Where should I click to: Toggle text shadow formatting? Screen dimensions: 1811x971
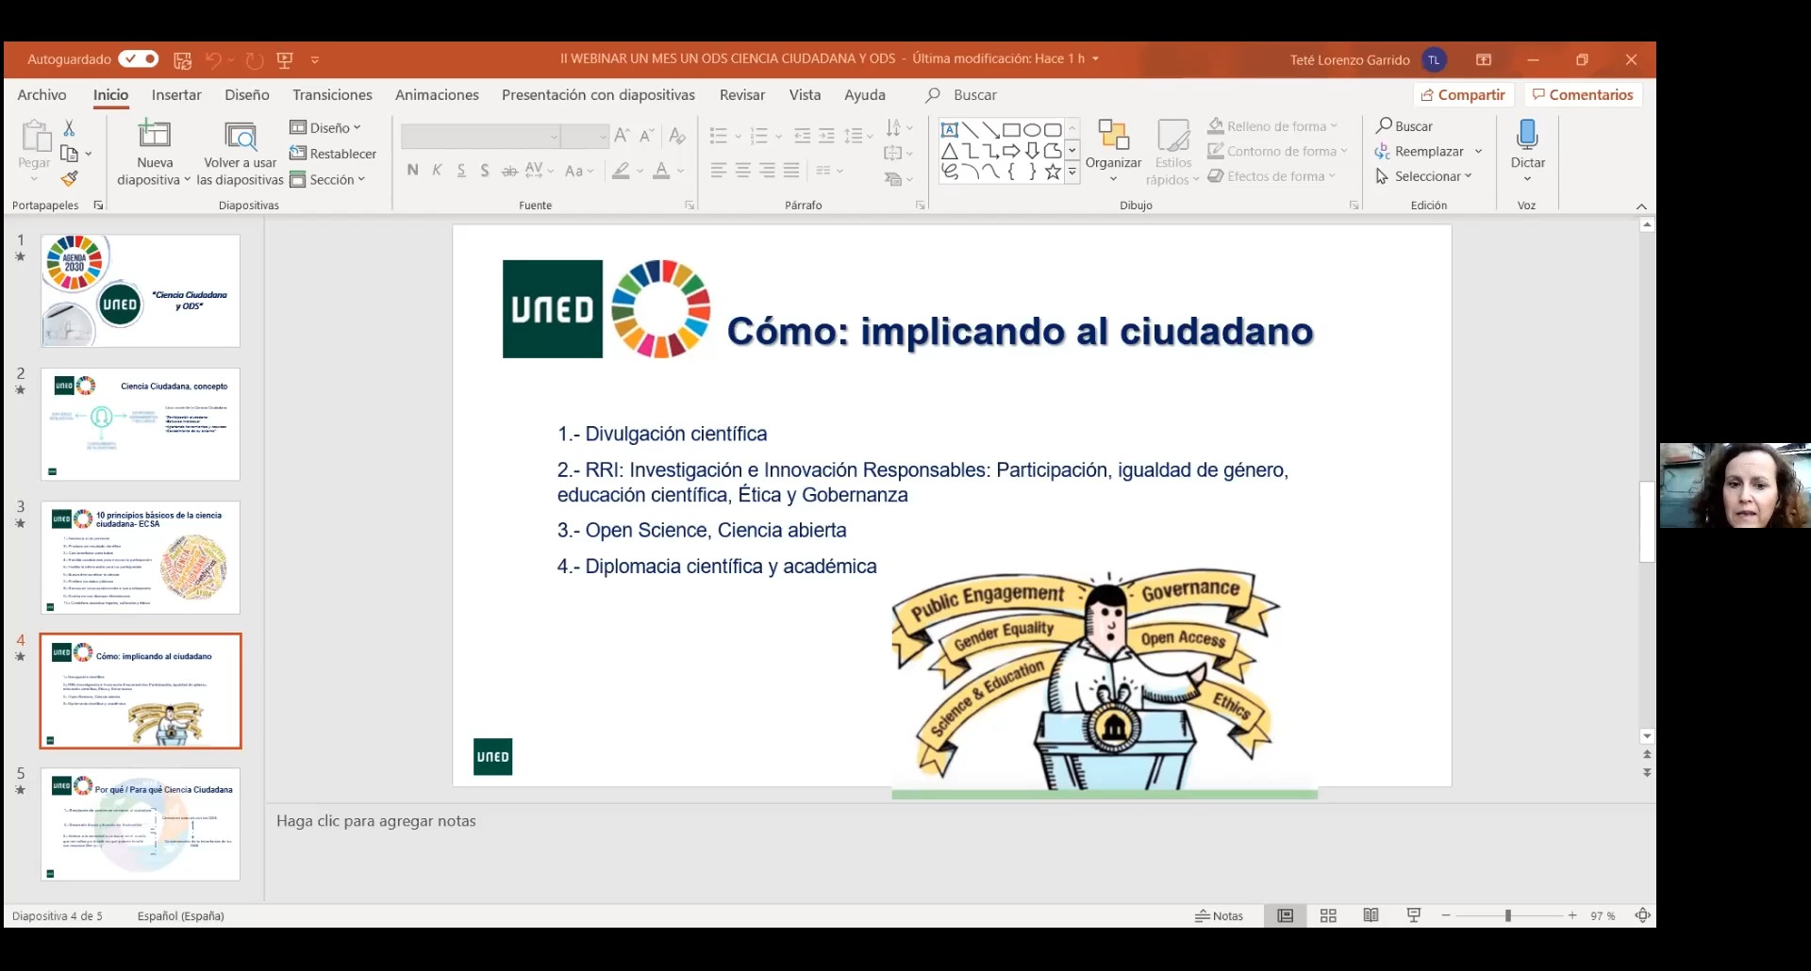tap(485, 171)
